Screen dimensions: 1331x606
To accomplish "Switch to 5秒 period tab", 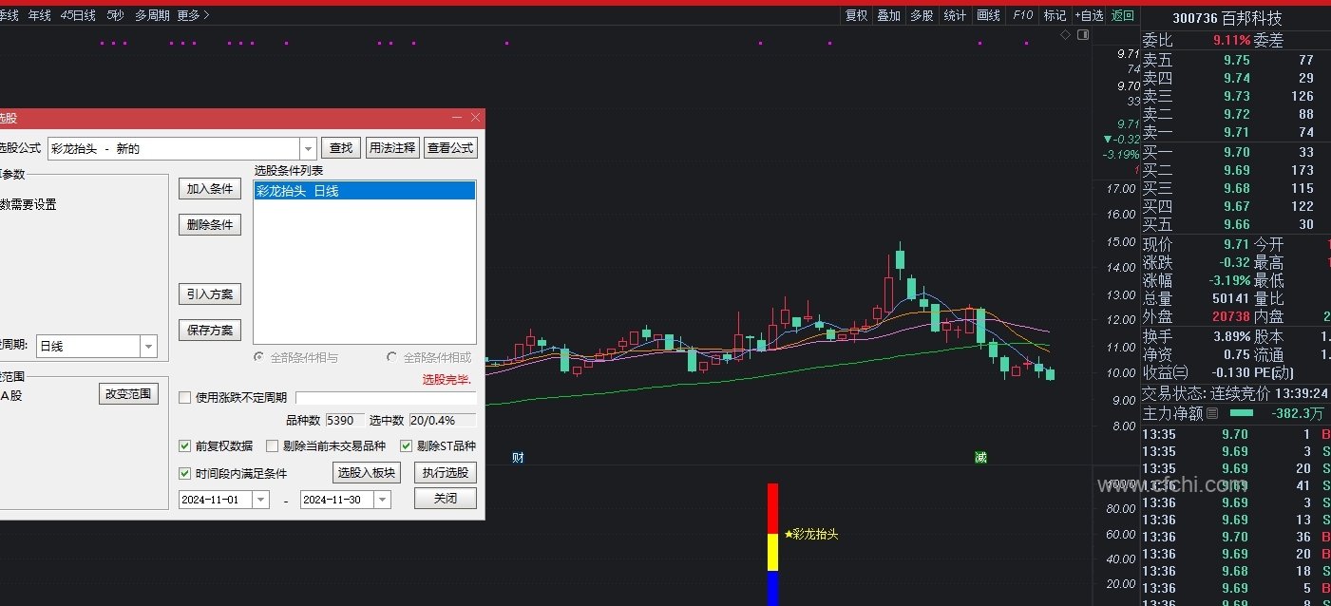I will coord(115,15).
